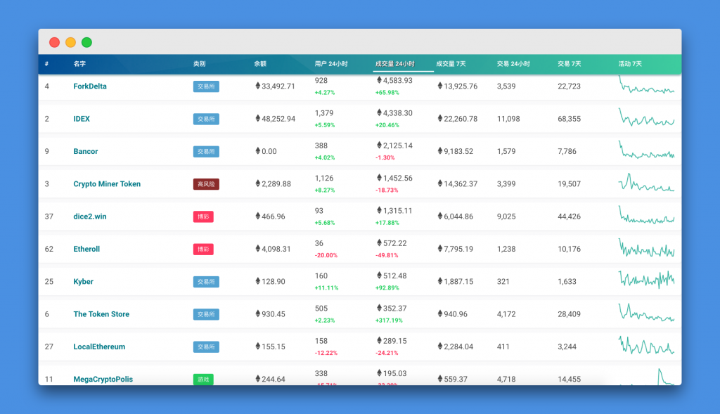Click IDEX's 交易所 category tag

click(x=206, y=119)
